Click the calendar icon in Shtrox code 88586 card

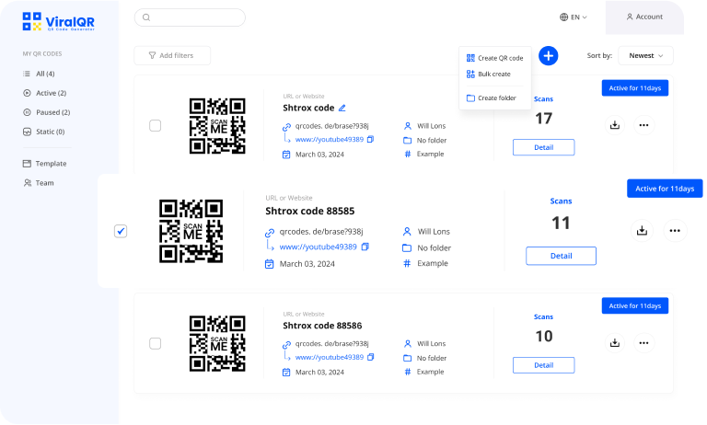pos(286,373)
